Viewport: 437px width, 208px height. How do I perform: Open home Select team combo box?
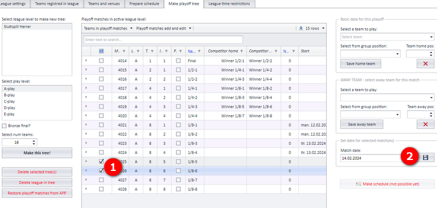387,37
